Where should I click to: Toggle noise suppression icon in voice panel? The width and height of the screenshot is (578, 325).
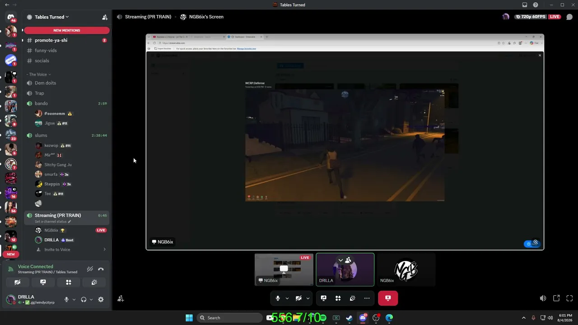90,269
